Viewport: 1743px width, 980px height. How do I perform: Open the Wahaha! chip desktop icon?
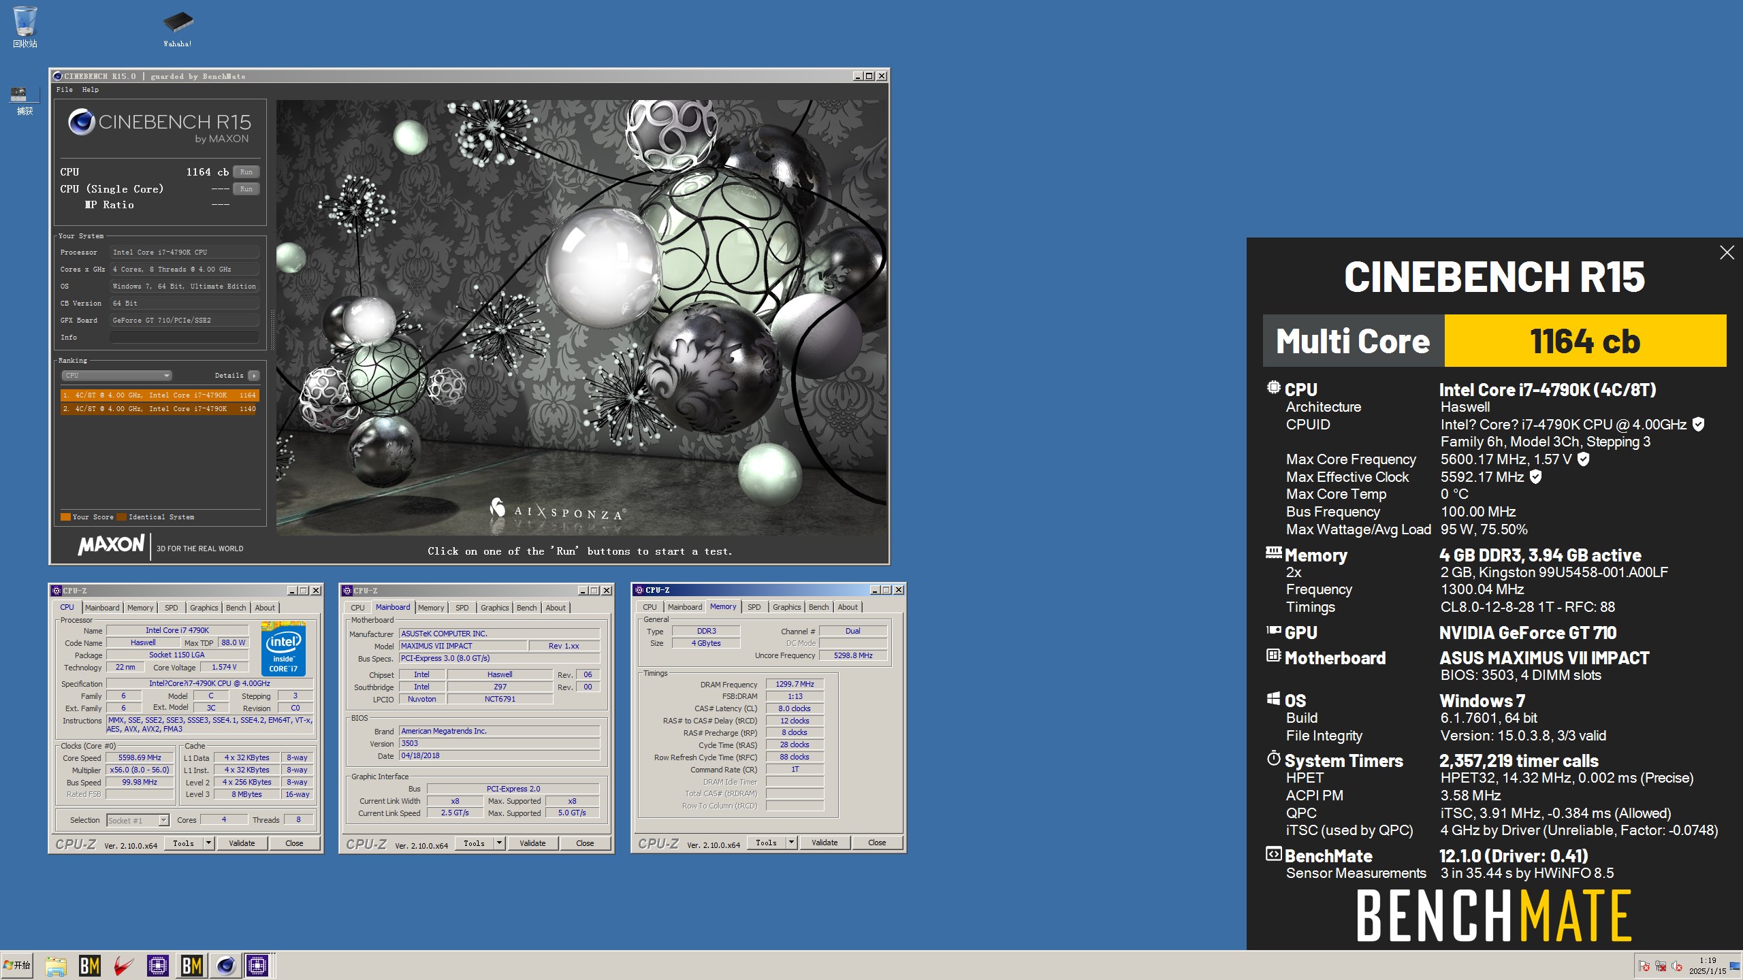click(178, 27)
